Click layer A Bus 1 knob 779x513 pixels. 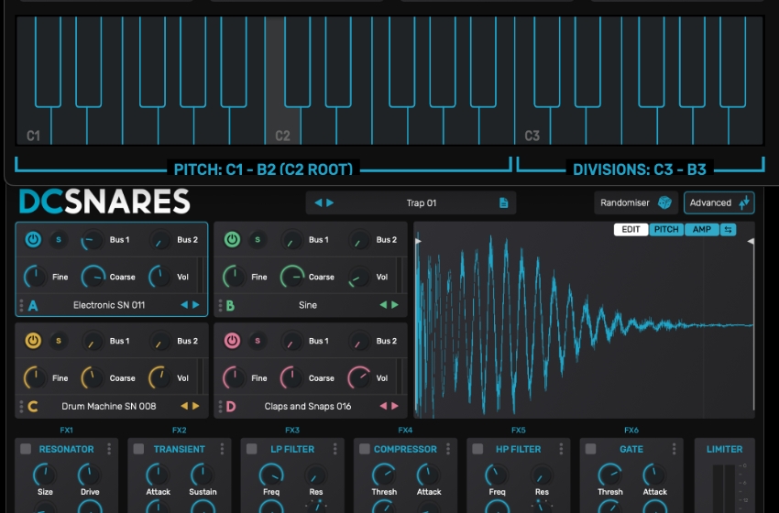(92, 240)
